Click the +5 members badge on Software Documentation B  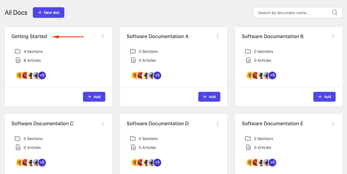coord(272,75)
